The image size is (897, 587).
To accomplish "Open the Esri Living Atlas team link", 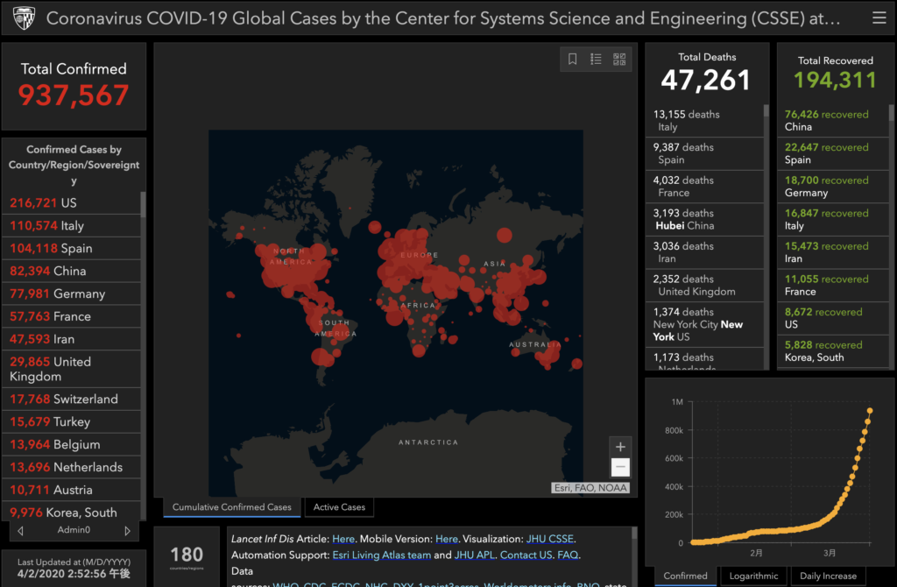I will point(382,555).
